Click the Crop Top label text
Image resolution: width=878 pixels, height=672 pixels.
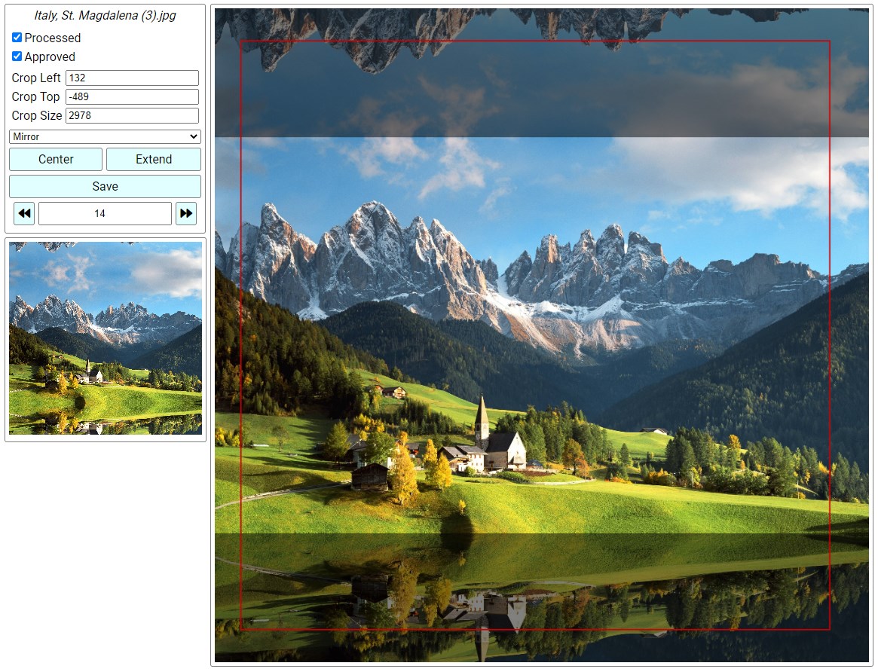tap(35, 97)
